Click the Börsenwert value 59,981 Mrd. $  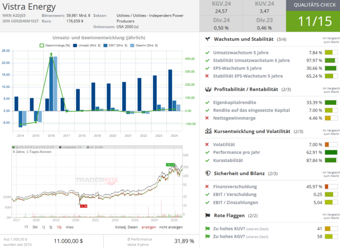point(78,15)
